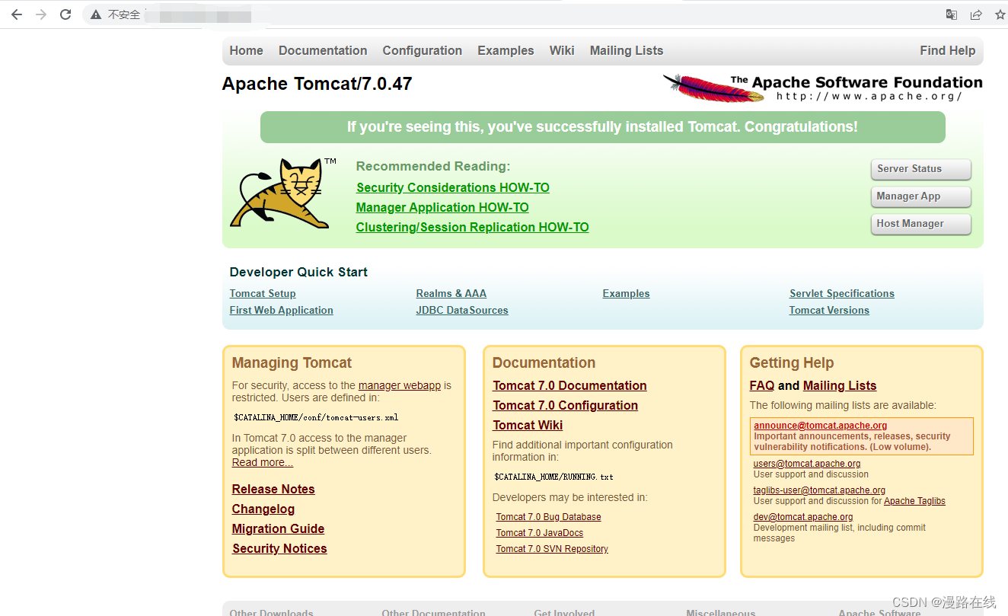
Task: Click announce@tomcat.apache.org mailing list link
Action: (x=821, y=426)
